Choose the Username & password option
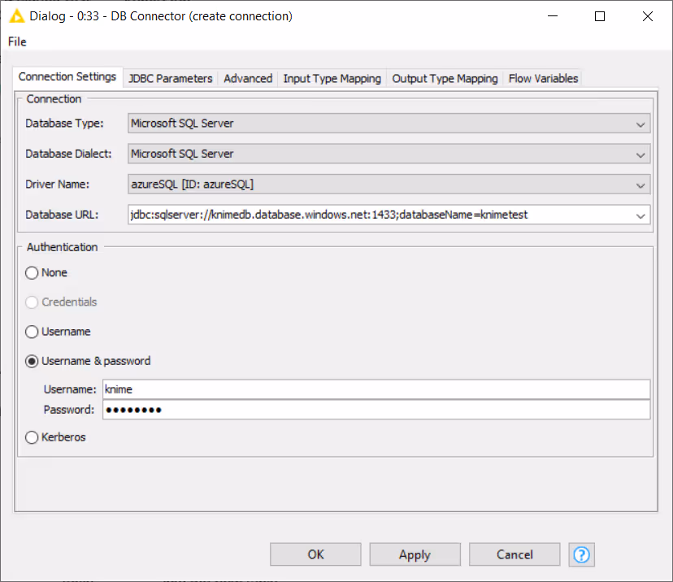 (x=31, y=361)
